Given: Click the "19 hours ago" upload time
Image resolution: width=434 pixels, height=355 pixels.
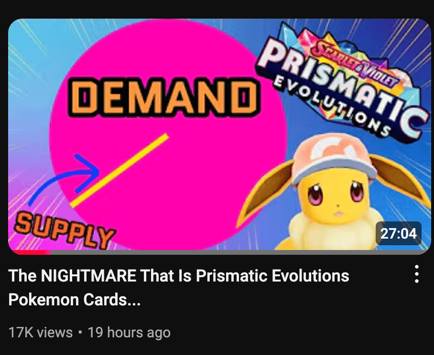Looking at the screenshot, I should (x=129, y=332).
